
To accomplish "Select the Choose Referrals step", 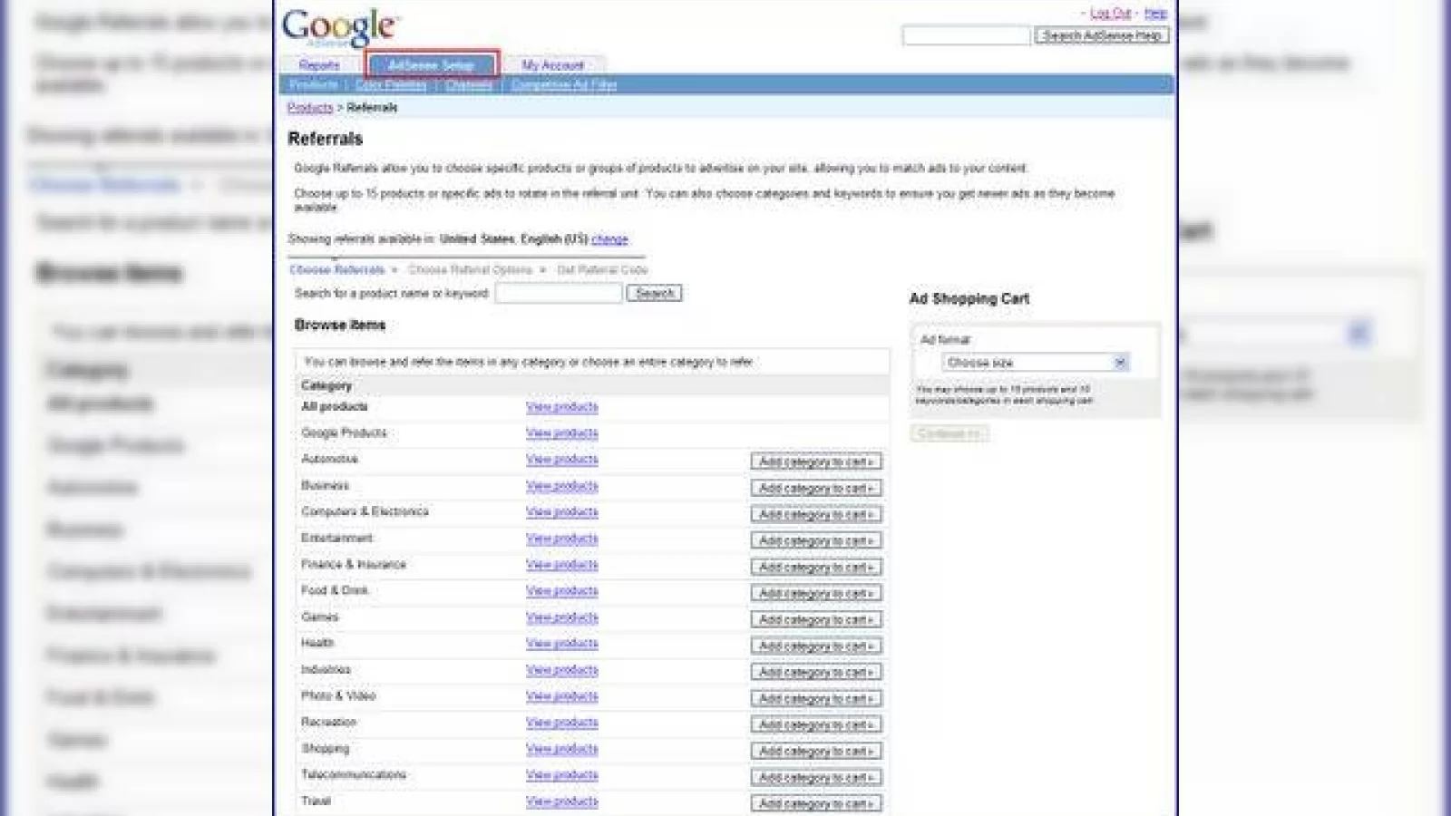I will click(337, 269).
